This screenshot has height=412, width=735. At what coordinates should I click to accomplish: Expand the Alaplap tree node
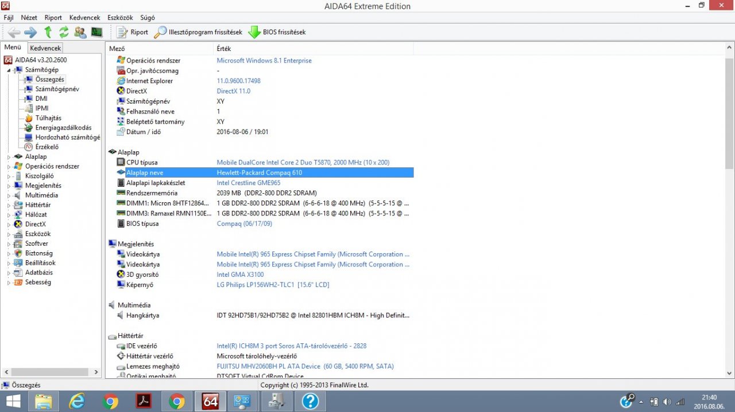pos(9,156)
